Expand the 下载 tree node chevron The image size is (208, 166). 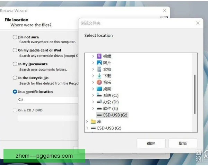tap(93, 76)
